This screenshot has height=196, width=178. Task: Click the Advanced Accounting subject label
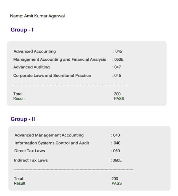point(35,51)
